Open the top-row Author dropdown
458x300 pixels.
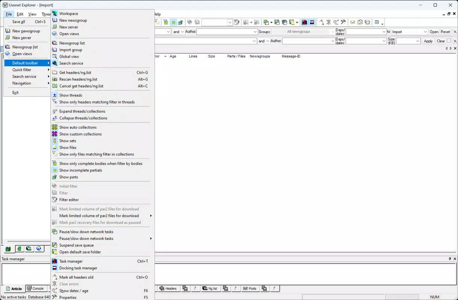(x=255, y=32)
